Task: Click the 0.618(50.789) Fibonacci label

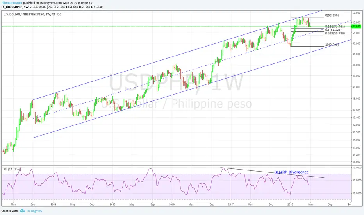Action: click(335, 33)
